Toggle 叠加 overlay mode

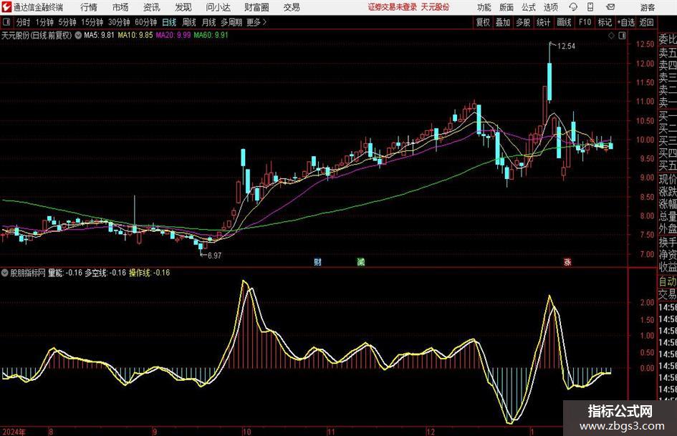[503, 22]
